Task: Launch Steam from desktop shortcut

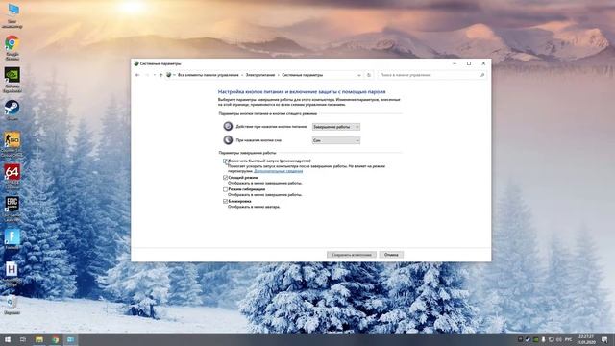Action: point(12,111)
